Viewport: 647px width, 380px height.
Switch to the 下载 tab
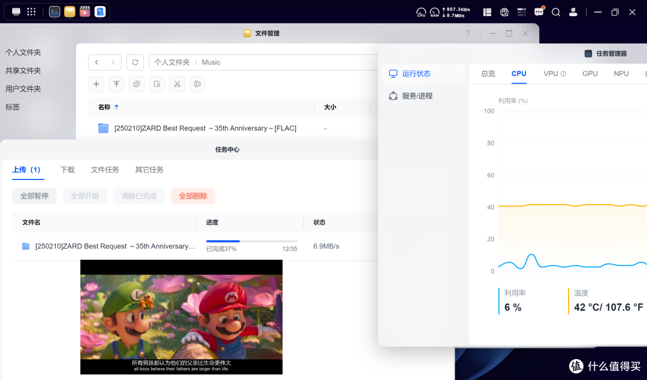point(68,170)
